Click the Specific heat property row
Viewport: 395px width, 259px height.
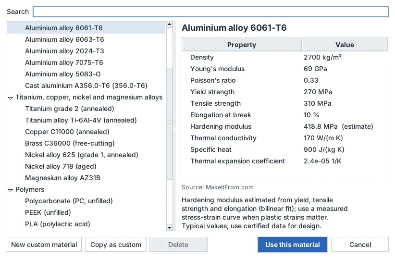[285, 149]
